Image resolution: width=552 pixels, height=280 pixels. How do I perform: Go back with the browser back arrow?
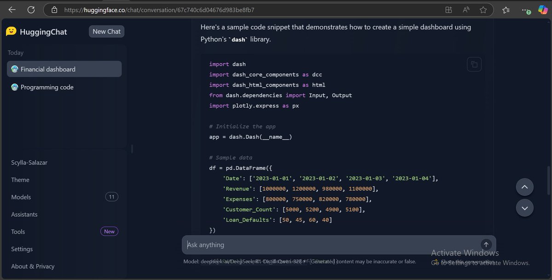[x=12, y=10]
